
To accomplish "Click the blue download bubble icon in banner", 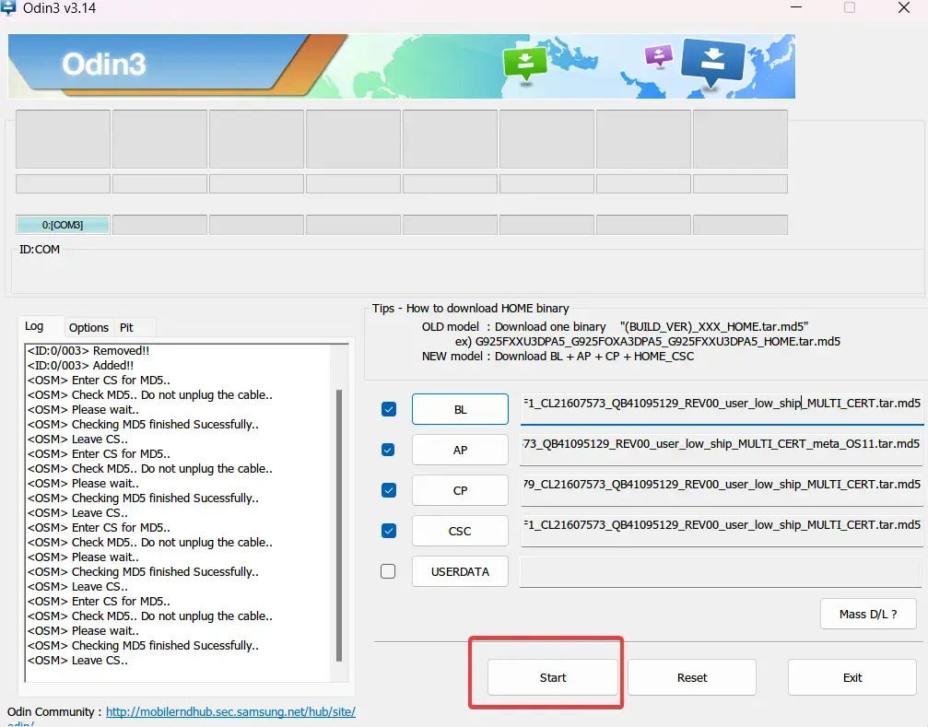I will pyautogui.click(x=712, y=61).
